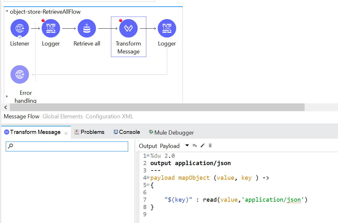Expand the Error handling section

[x=7, y=96]
